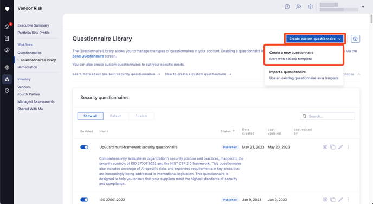Click the invite user icon in header
Image resolution: width=373 pixels, height=204 pixels.
[299, 7]
